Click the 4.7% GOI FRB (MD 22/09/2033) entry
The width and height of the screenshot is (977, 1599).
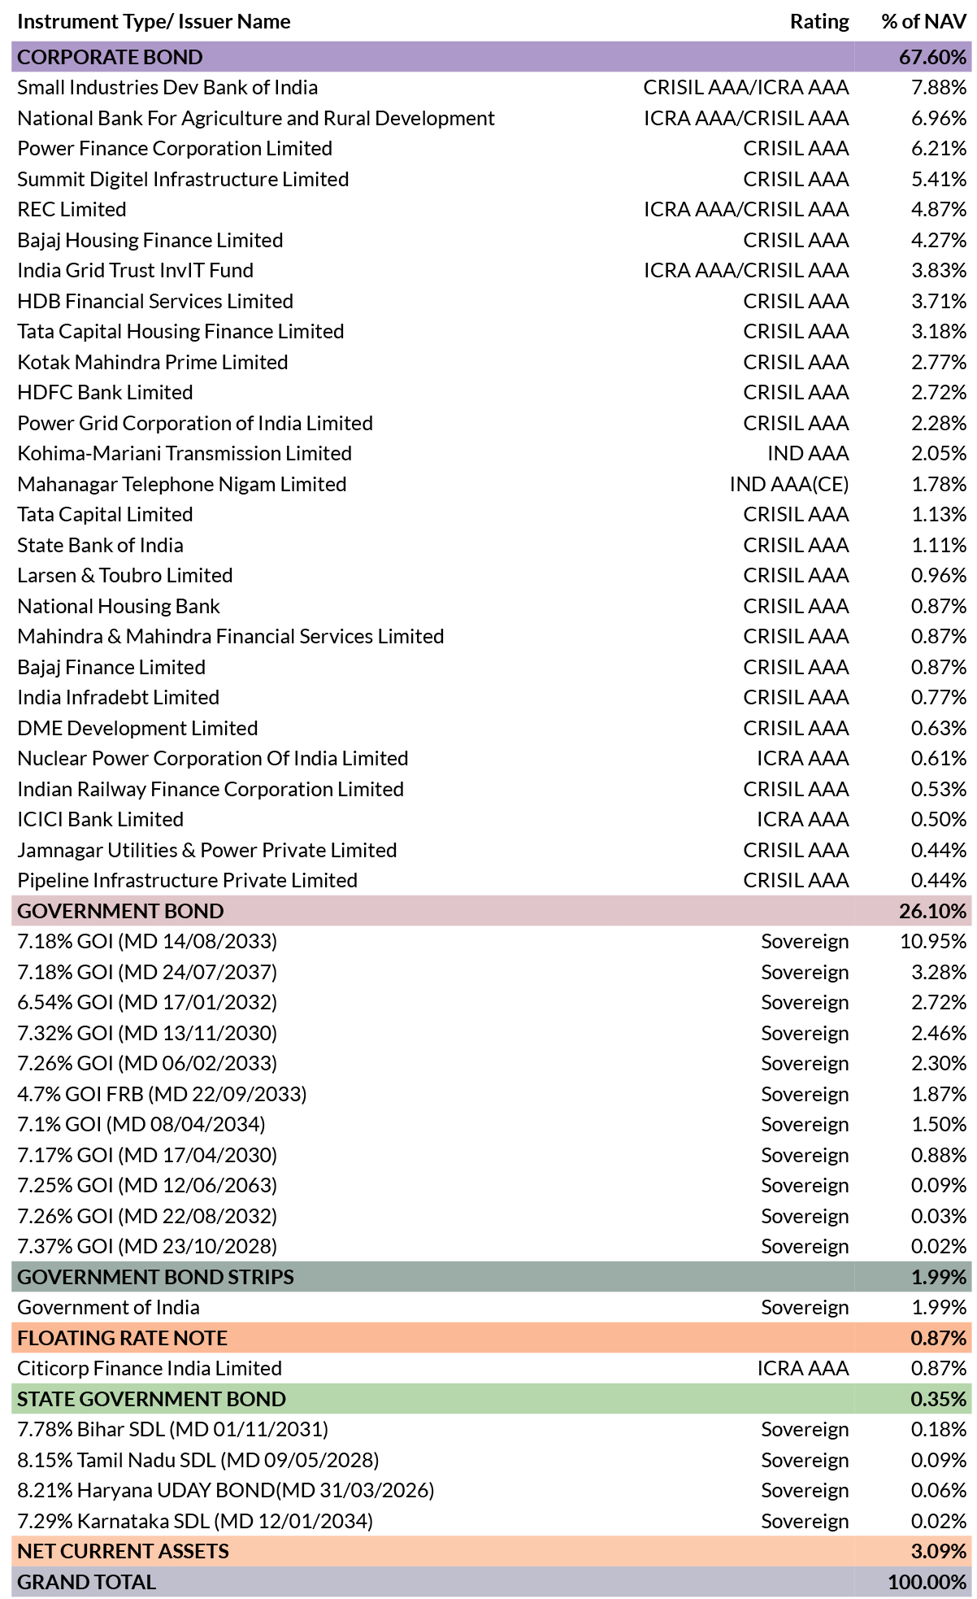[x=162, y=1094]
